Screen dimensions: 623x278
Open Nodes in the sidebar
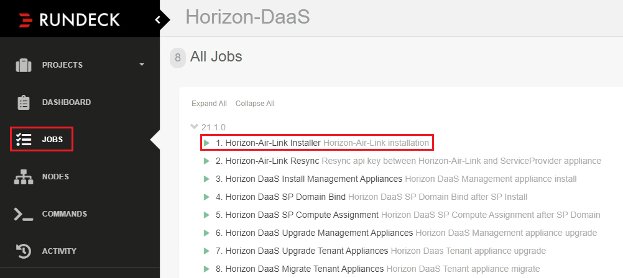click(55, 177)
